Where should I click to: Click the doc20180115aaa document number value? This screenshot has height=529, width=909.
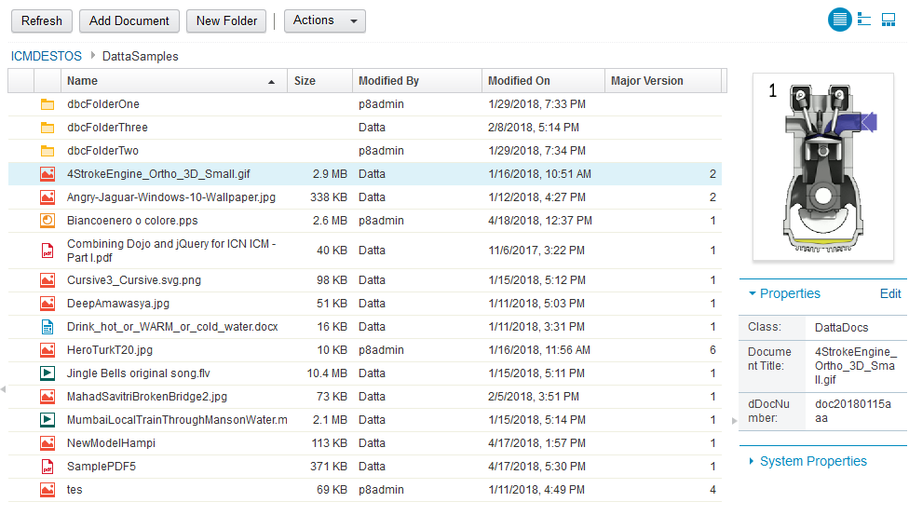coord(853,411)
